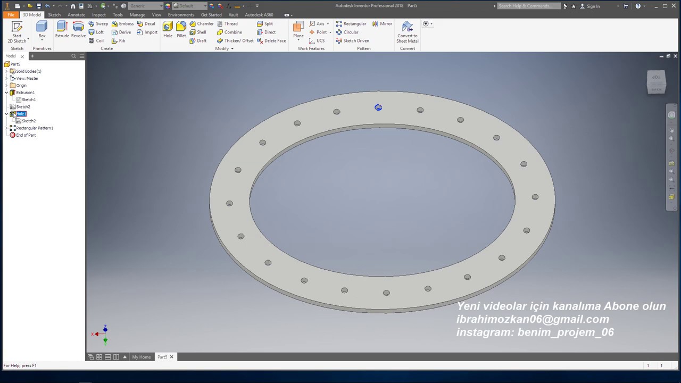
Task: Select the Emboss tool
Action: 122,24
